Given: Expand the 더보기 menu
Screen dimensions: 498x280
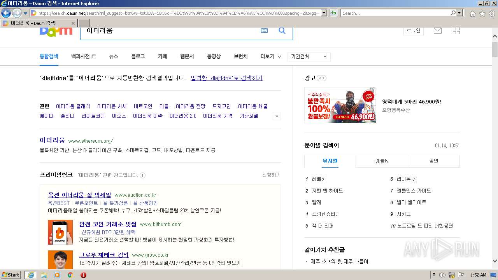Looking at the screenshot, I should tap(270, 56).
